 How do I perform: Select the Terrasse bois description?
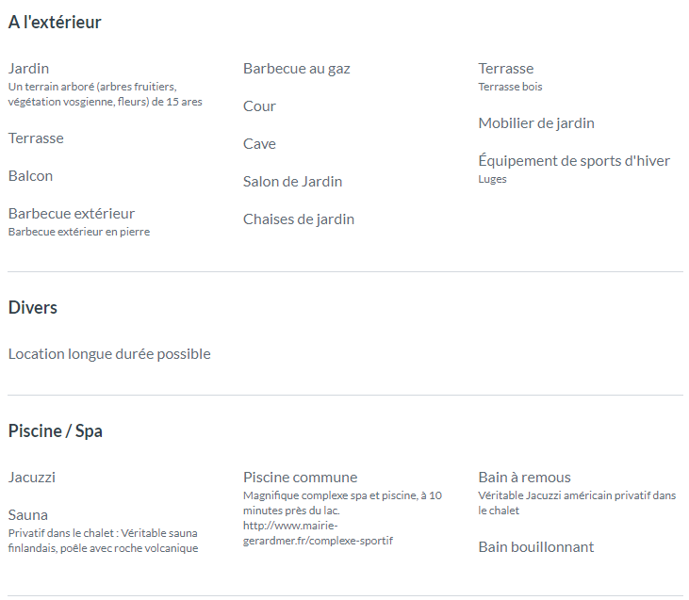(x=510, y=87)
